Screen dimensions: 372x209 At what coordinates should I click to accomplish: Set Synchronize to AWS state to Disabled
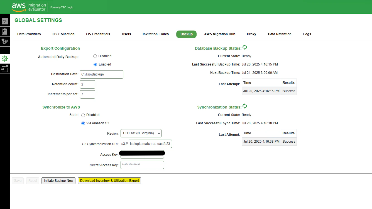pyautogui.click(x=83, y=115)
